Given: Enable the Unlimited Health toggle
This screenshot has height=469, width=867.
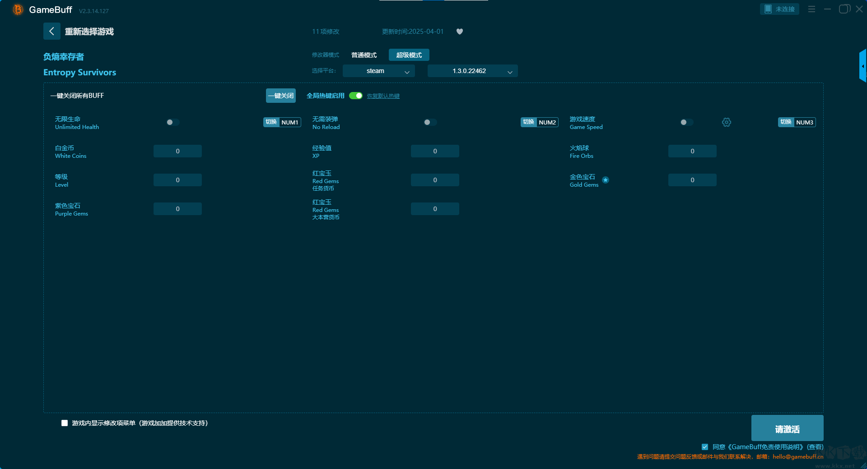Looking at the screenshot, I should [x=172, y=122].
